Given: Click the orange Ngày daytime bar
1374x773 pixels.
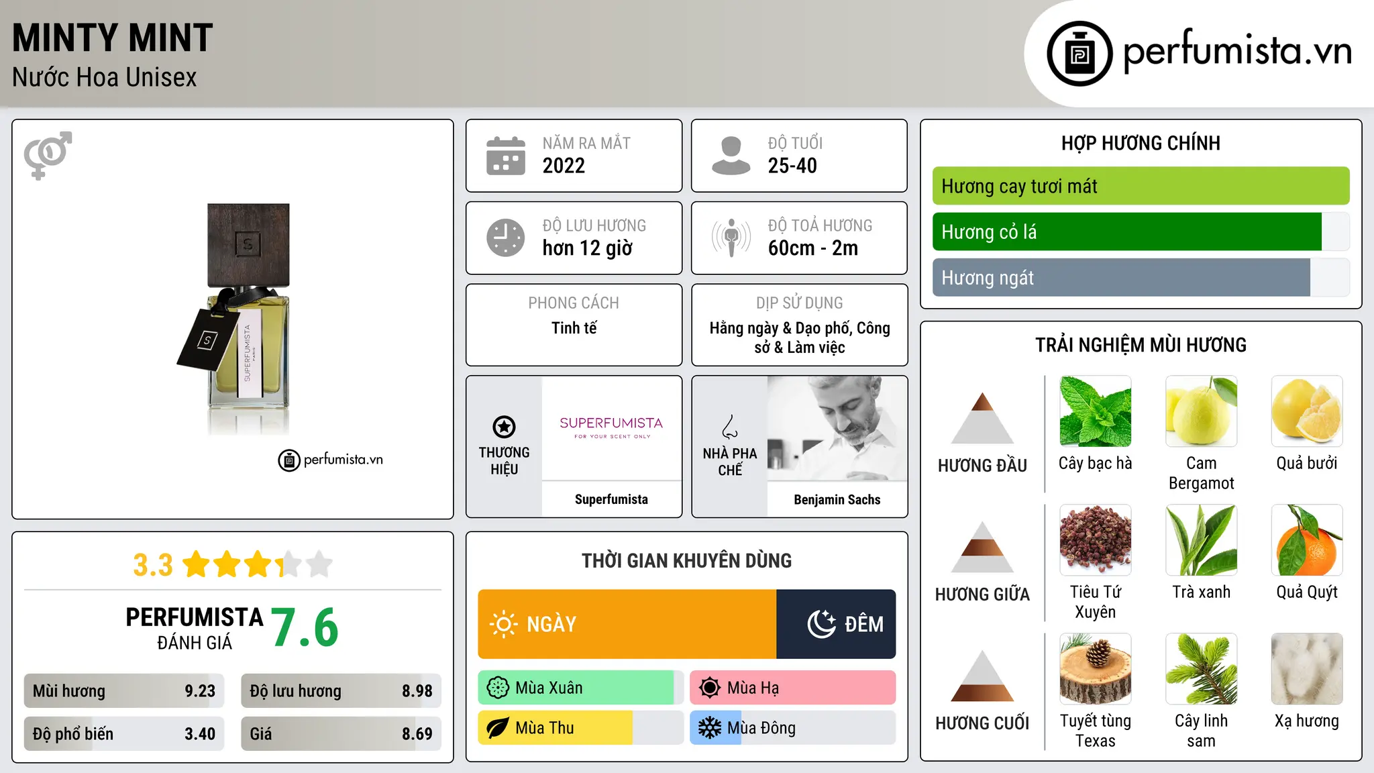Looking at the screenshot, I should [x=627, y=624].
